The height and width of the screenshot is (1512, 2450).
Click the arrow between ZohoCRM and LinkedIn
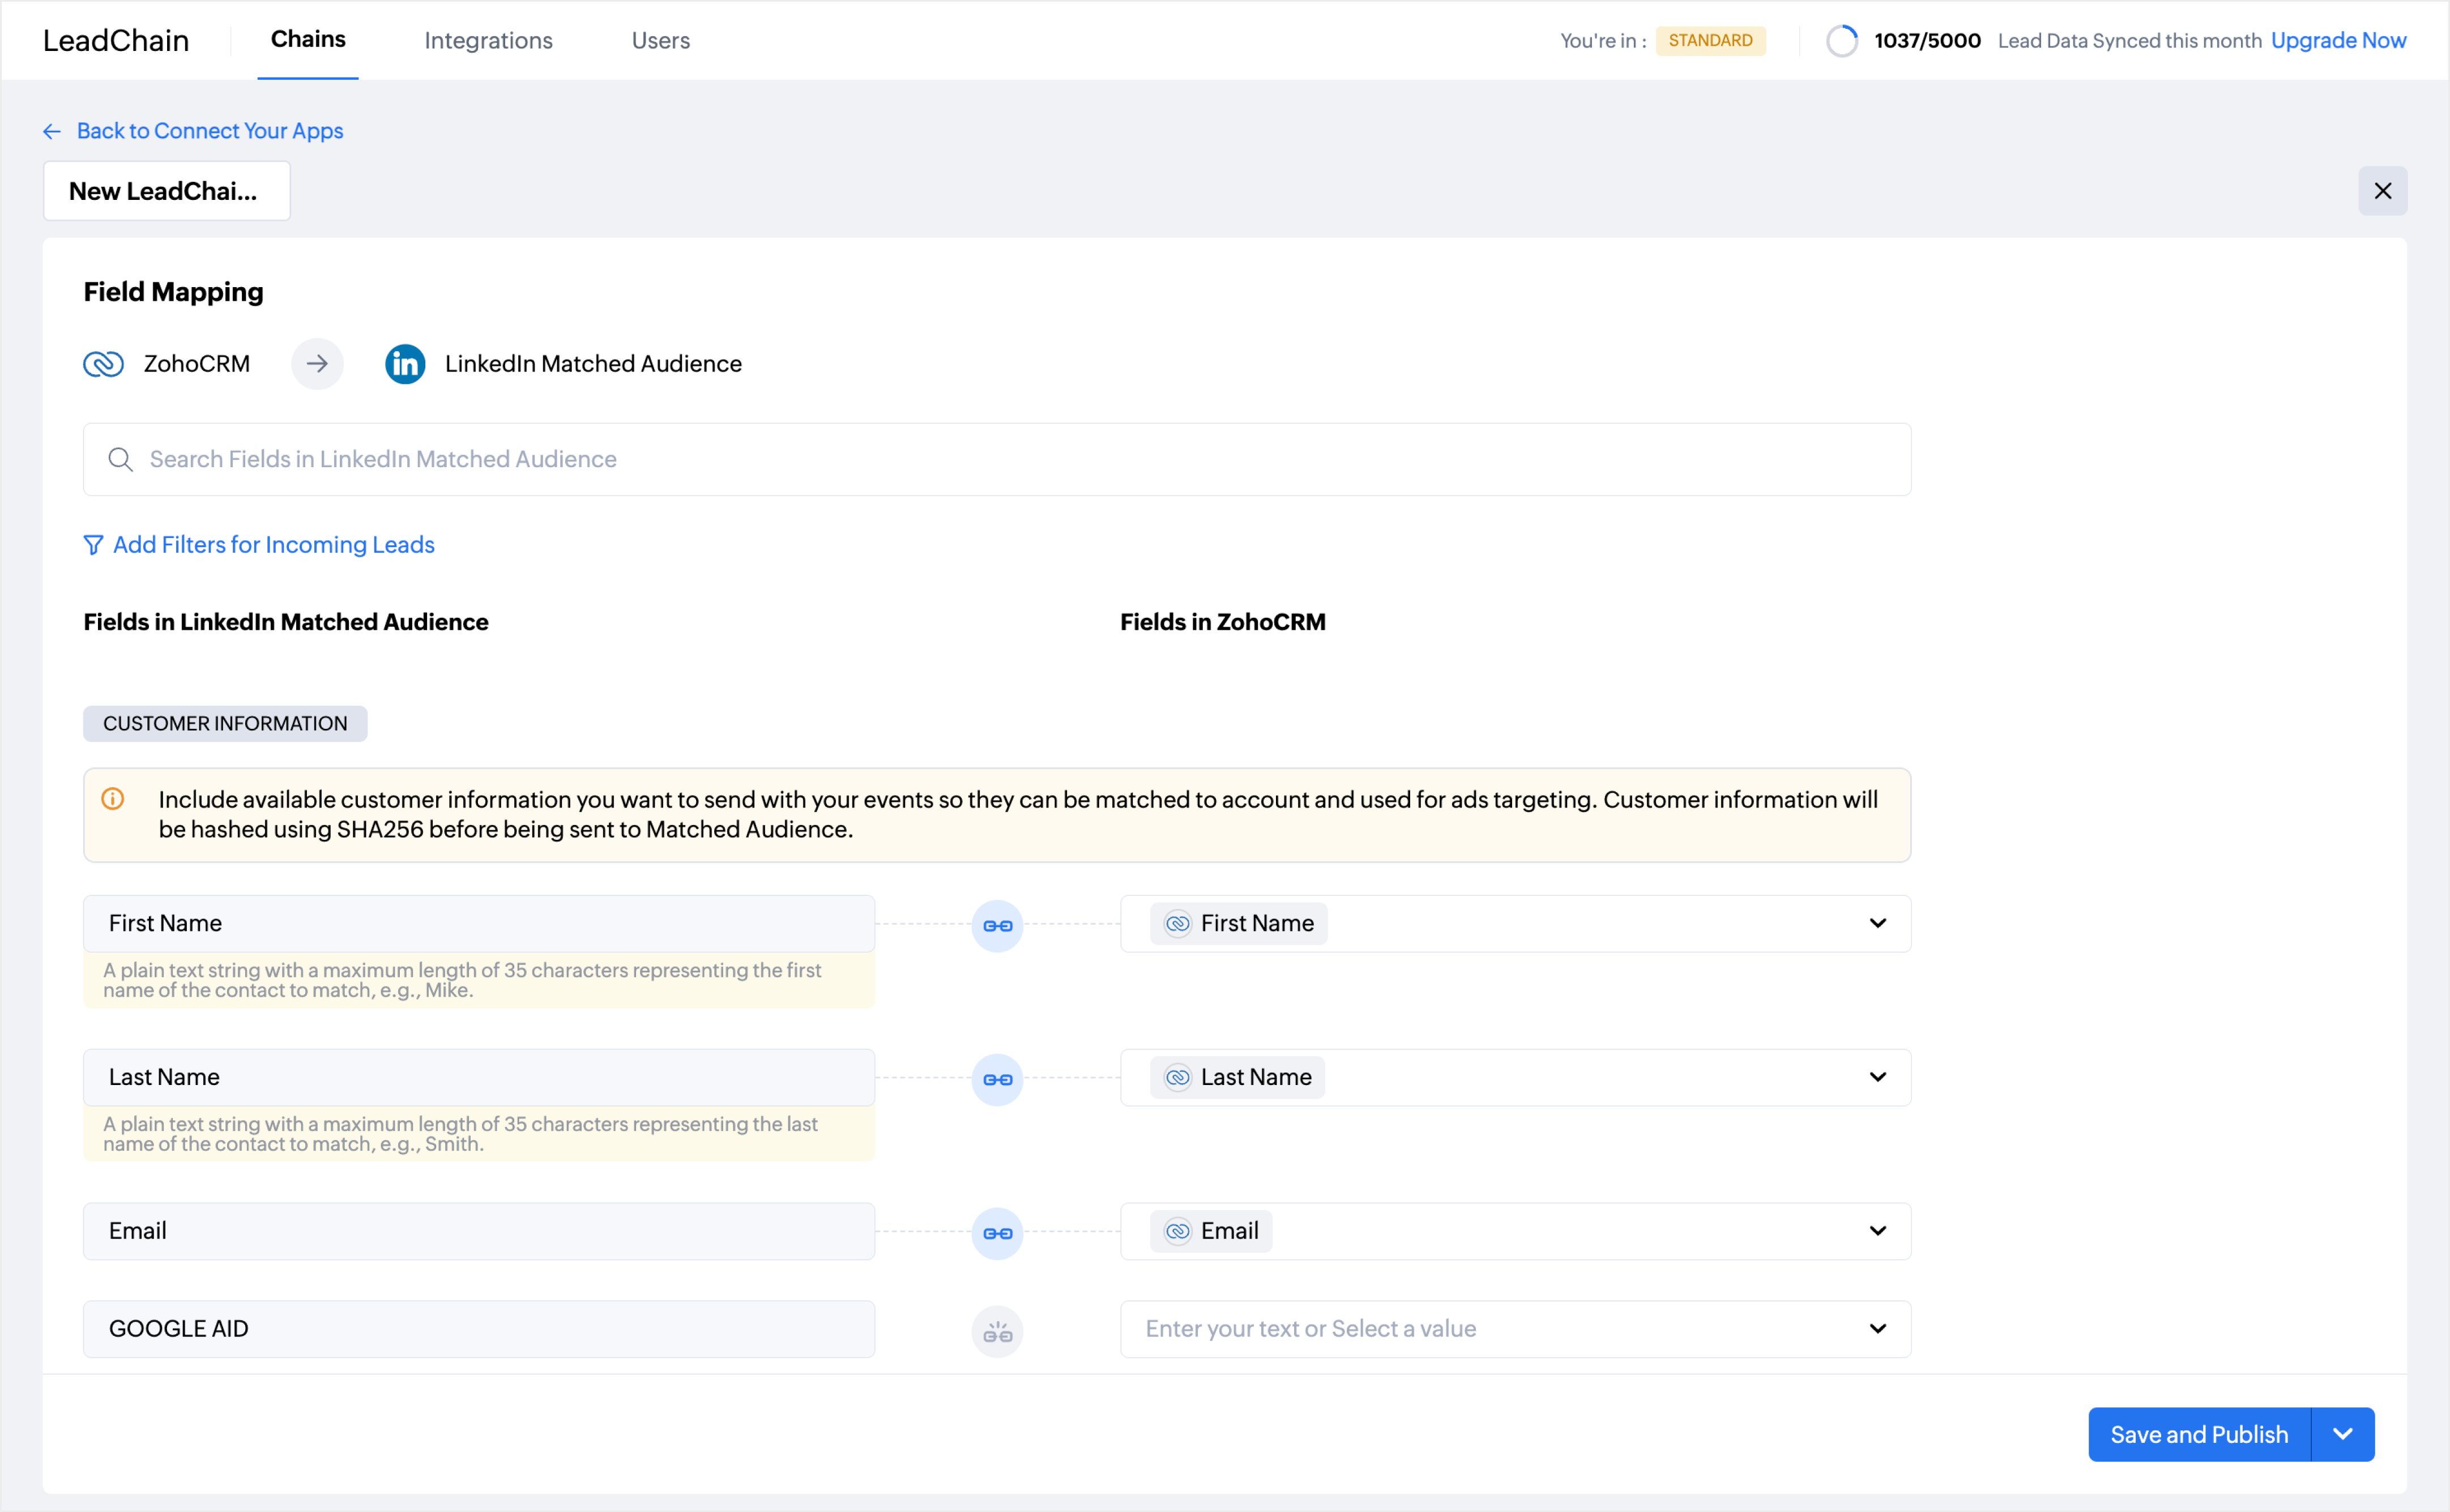tap(317, 364)
